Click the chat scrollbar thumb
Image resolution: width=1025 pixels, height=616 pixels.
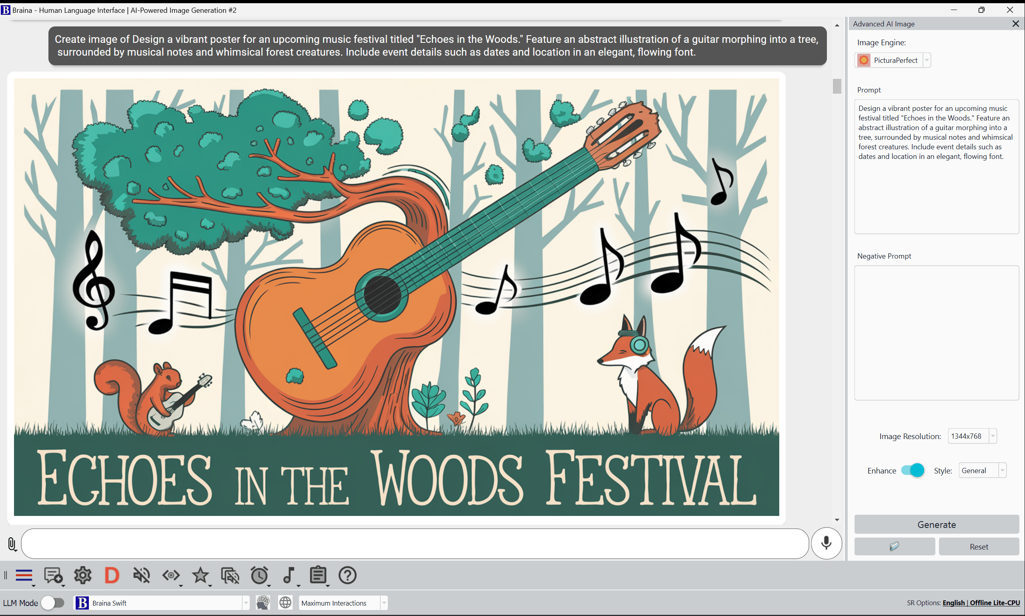click(x=837, y=86)
